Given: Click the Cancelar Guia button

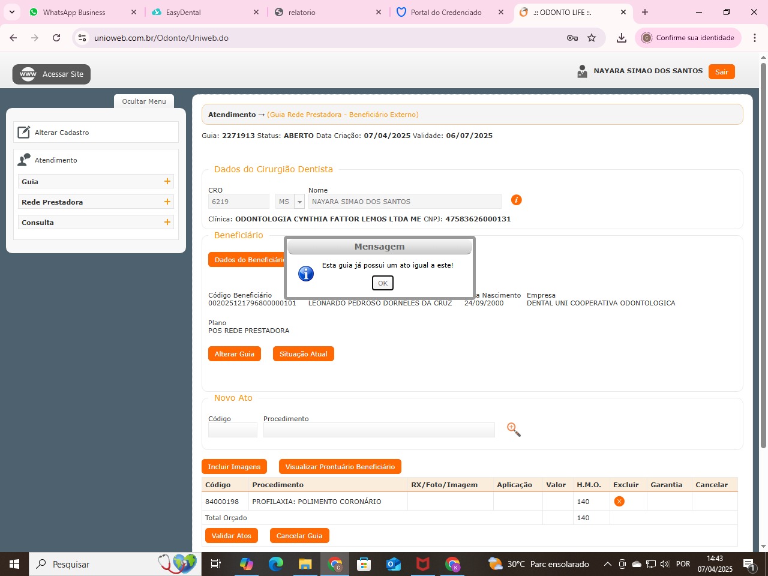Looking at the screenshot, I should pyautogui.click(x=299, y=536).
